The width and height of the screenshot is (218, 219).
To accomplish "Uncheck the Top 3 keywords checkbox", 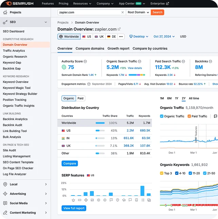I will pos(162,173).
